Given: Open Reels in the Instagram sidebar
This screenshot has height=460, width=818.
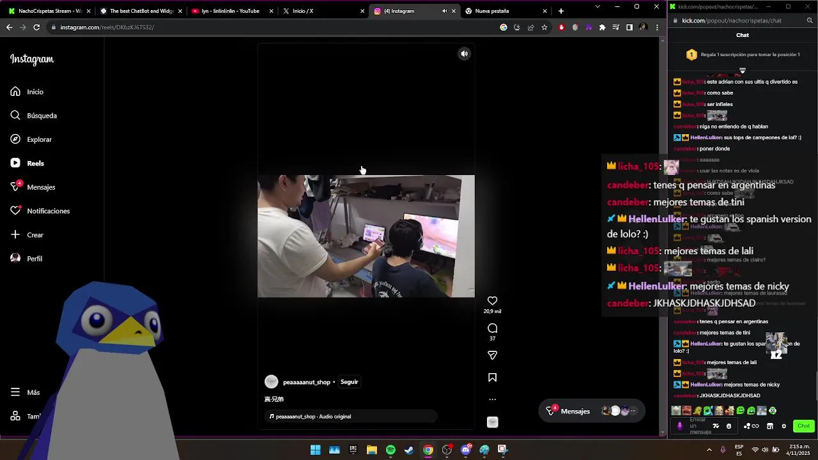Looking at the screenshot, I should click(x=27, y=164).
